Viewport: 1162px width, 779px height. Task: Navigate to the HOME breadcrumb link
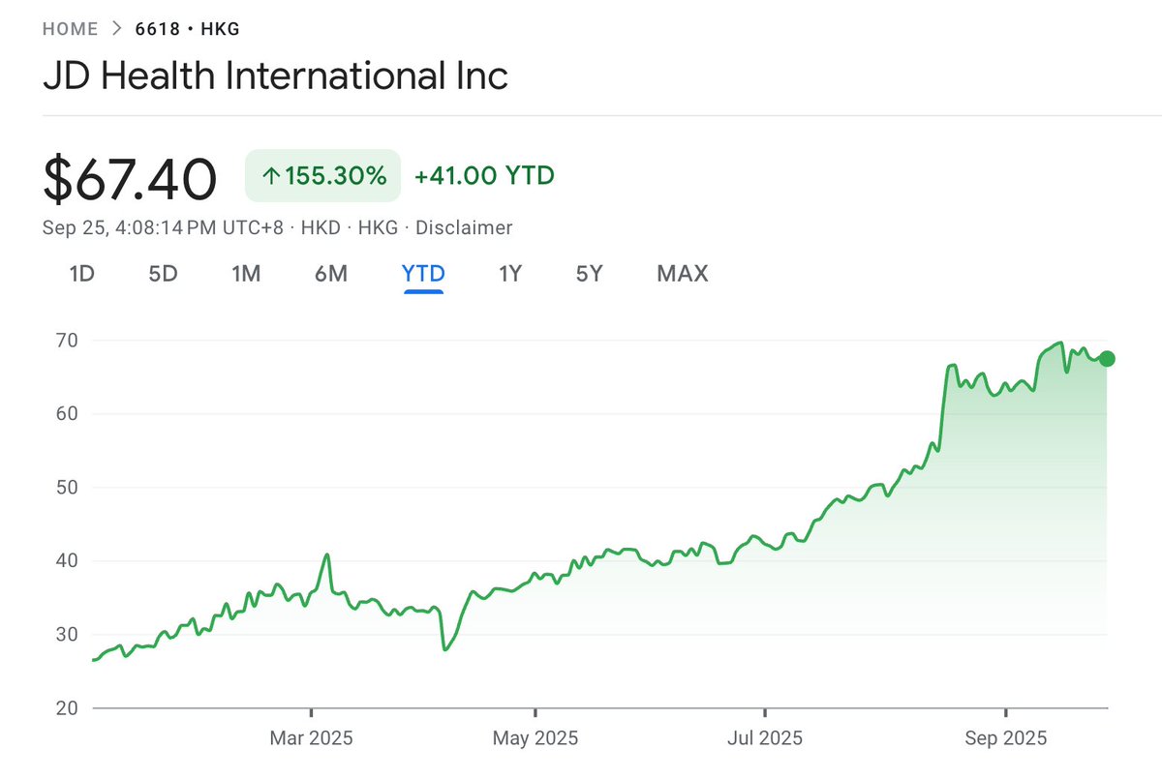point(70,28)
